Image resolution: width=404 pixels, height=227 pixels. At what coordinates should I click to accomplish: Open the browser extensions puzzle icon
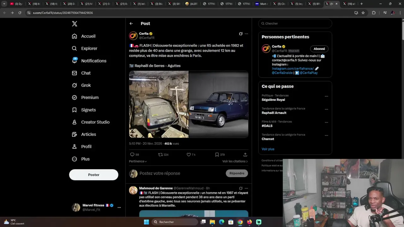[x=374, y=13]
